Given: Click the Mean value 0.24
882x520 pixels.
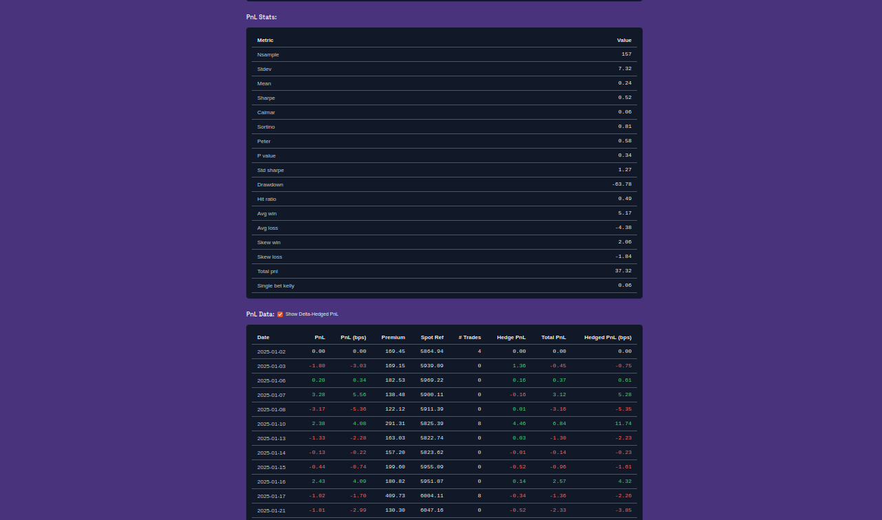Looking at the screenshot, I should [x=625, y=83].
